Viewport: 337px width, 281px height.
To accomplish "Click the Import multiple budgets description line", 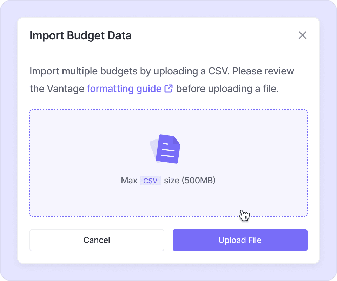I will coord(130,71).
